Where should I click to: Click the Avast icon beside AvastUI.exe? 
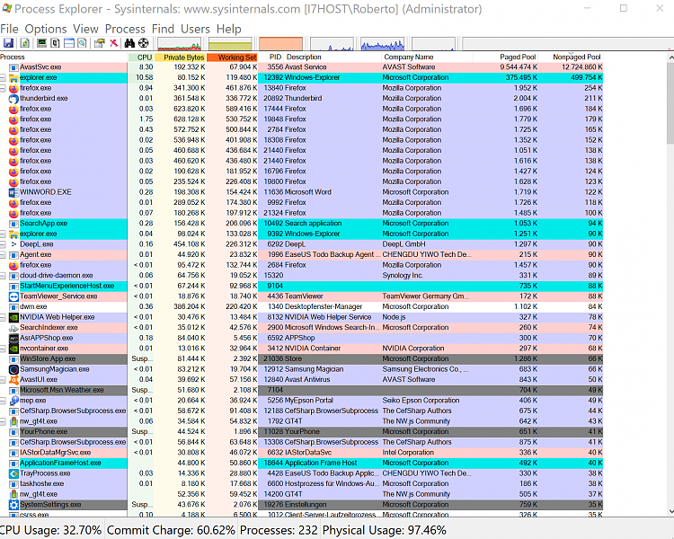pos(13,380)
